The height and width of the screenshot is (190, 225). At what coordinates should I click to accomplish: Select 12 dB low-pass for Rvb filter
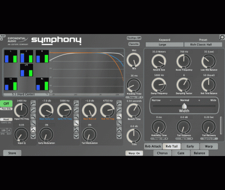coord(119,116)
